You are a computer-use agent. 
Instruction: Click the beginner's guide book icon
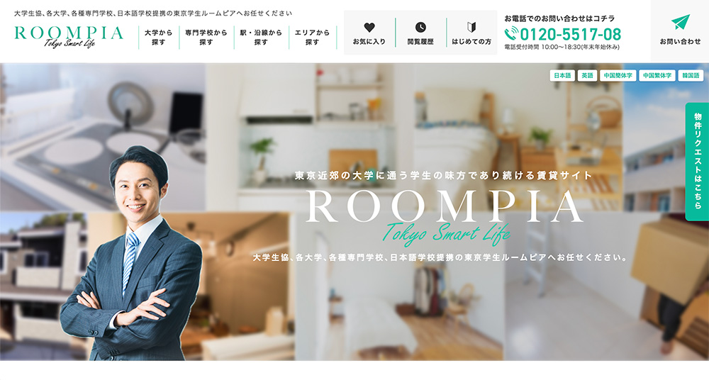click(471, 27)
